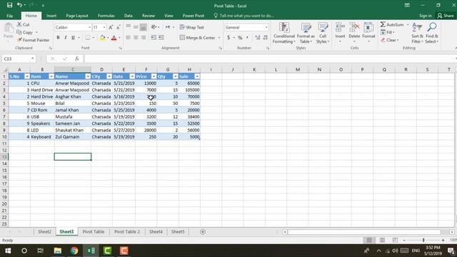Toggle Italic formatting
Image resolution: width=457 pixels, height=257 pixels.
point(66,38)
